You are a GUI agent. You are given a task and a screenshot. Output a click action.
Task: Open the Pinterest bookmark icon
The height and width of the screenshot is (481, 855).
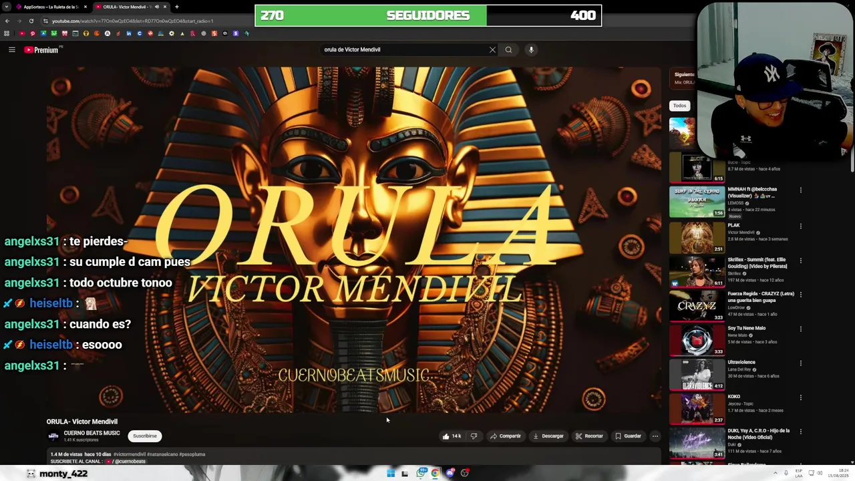pyautogui.click(x=33, y=33)
